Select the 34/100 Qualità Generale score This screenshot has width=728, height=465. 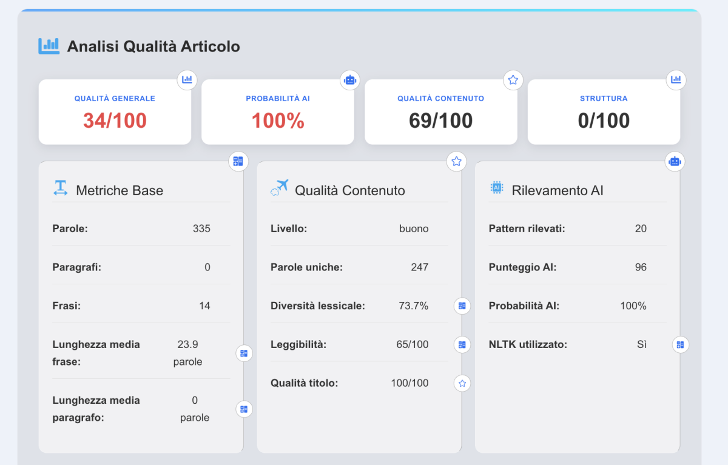115,121
